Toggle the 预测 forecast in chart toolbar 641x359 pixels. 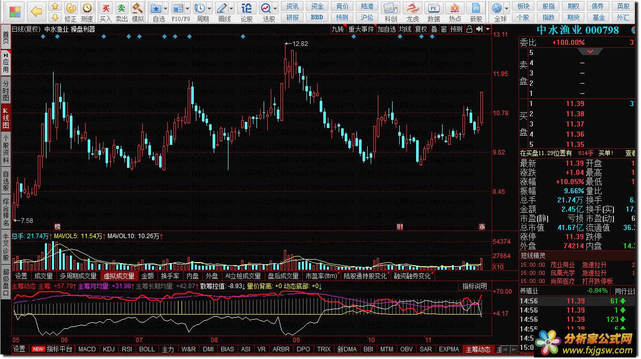click(457, 29)
